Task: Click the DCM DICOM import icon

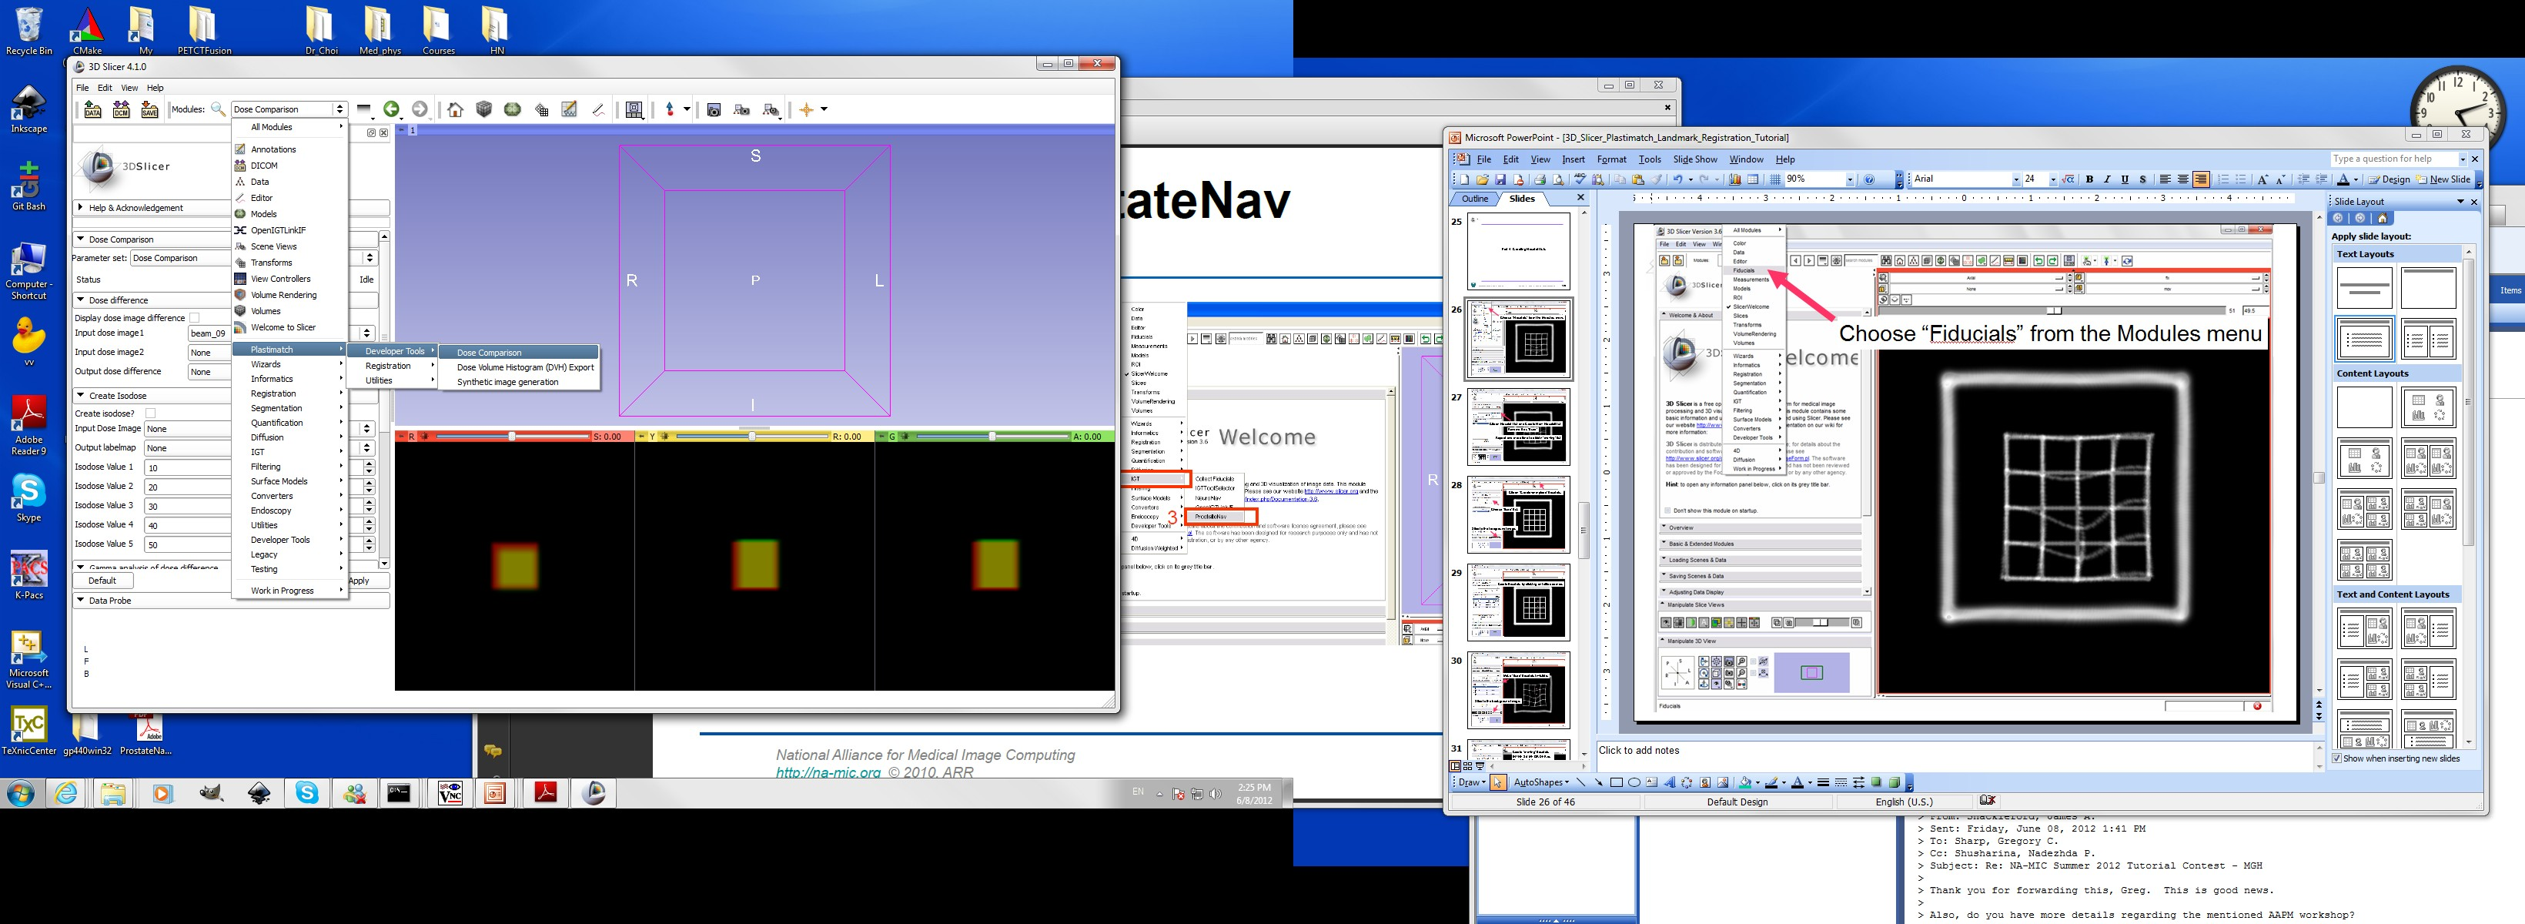Action: 121,110
